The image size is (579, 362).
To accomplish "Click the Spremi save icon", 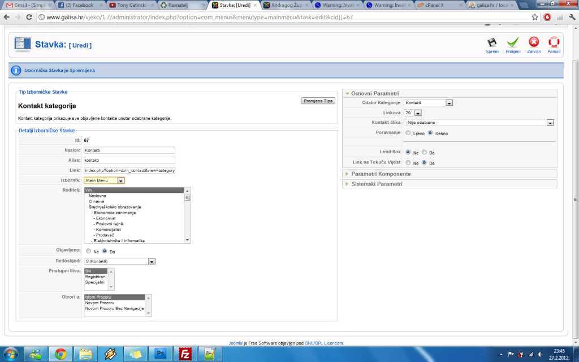I will click(x=492, y=43).
